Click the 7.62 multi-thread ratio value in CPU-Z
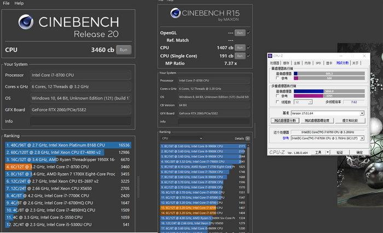383x233 pixels. (x=353, y=102)
